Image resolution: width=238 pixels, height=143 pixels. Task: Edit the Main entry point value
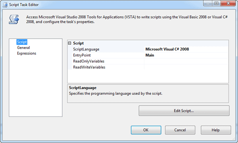pyautogui.click(x=186, y=55)
